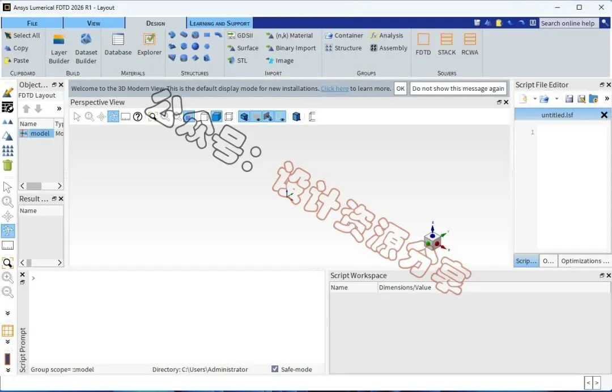The height and width of the screenshot is (392, 612).
Task: Toggle solid cube shading in Perspective View
Action: [216, 116]
